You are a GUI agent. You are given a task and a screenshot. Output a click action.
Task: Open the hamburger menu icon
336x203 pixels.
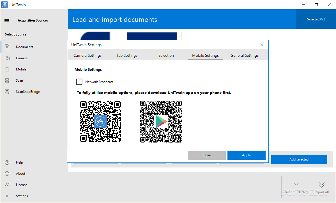[7, 20]
